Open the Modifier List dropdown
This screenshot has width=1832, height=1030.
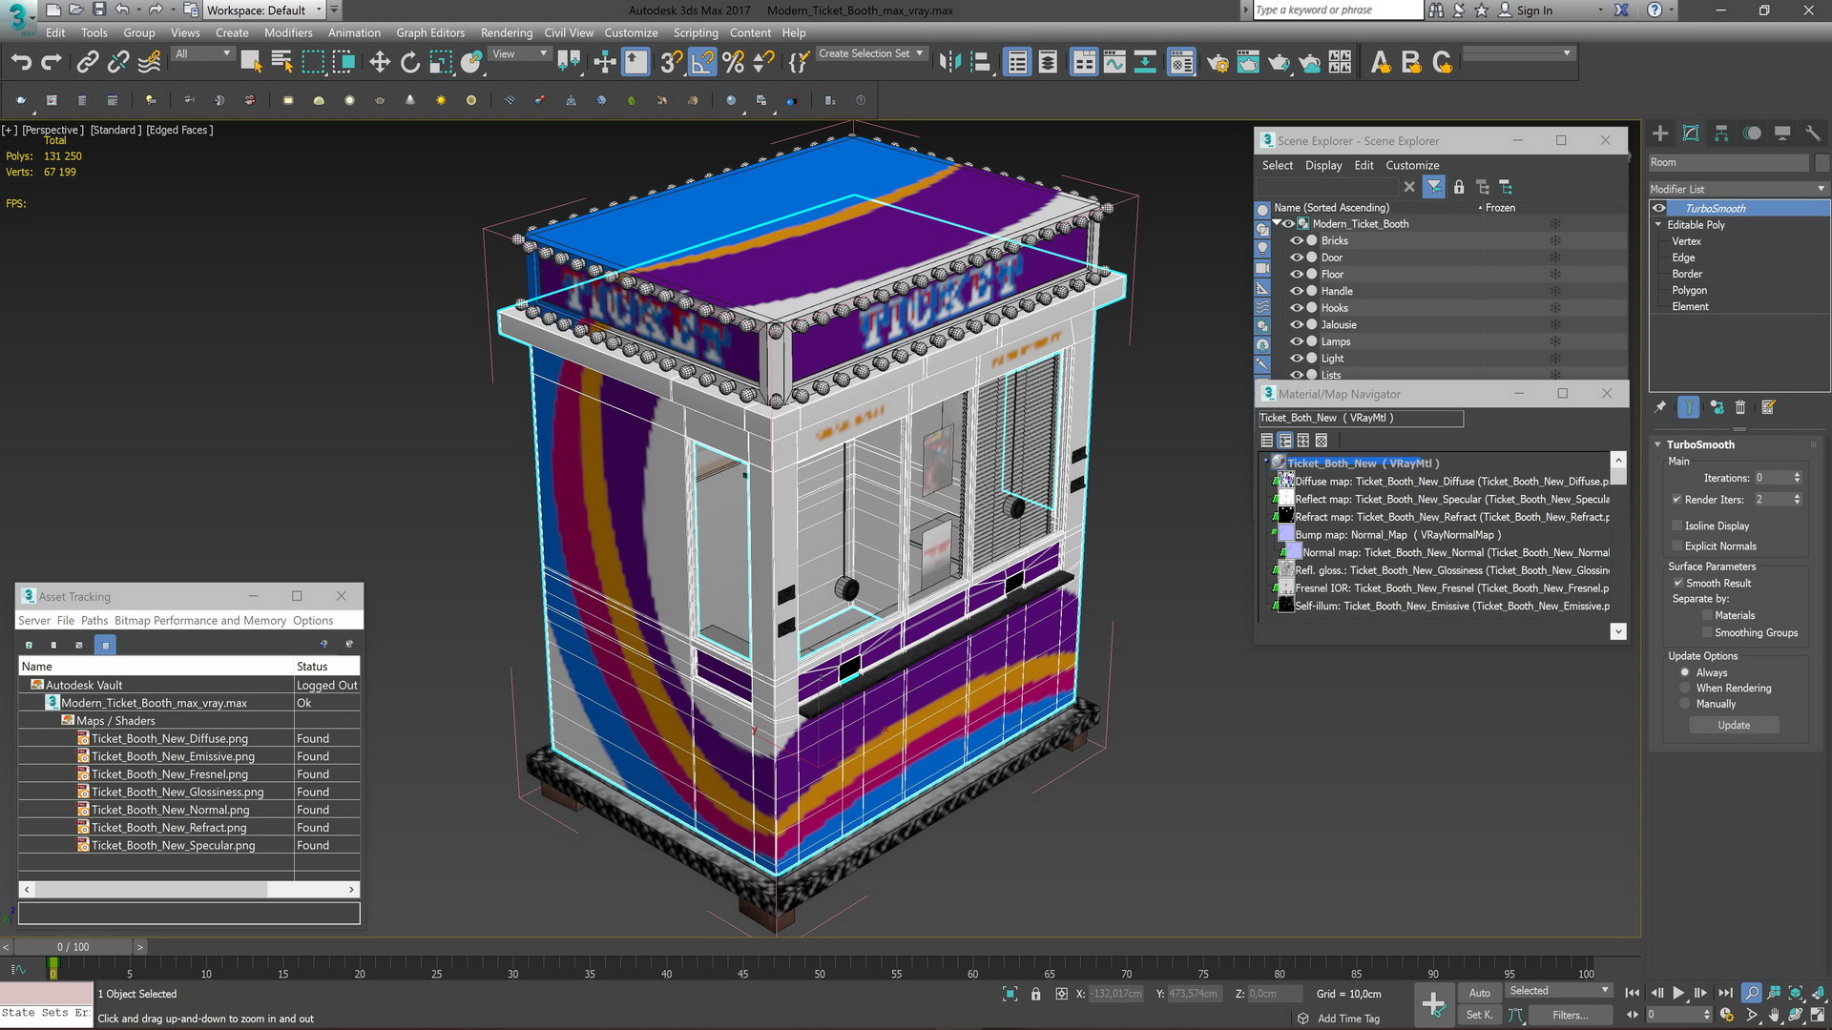(x=1738, y=189)
